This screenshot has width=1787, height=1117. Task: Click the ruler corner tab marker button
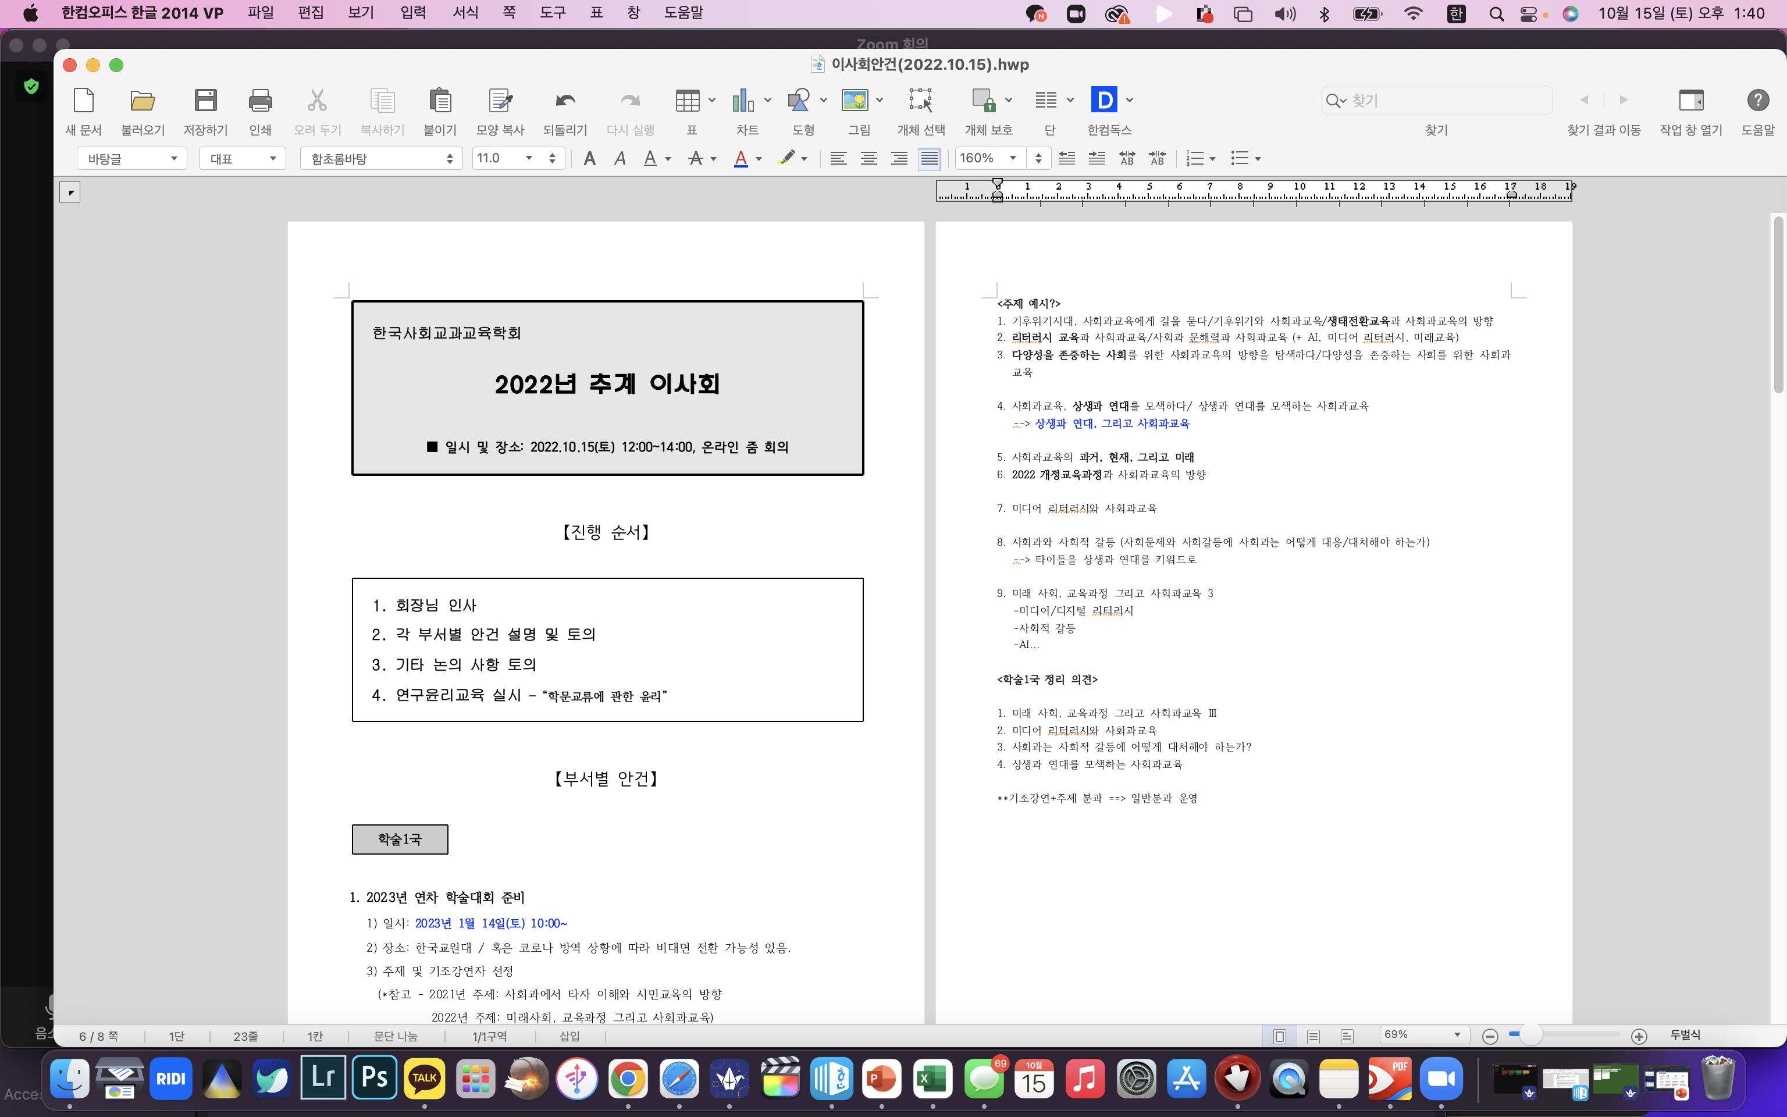pyautogui.click(x=69, y=192)
